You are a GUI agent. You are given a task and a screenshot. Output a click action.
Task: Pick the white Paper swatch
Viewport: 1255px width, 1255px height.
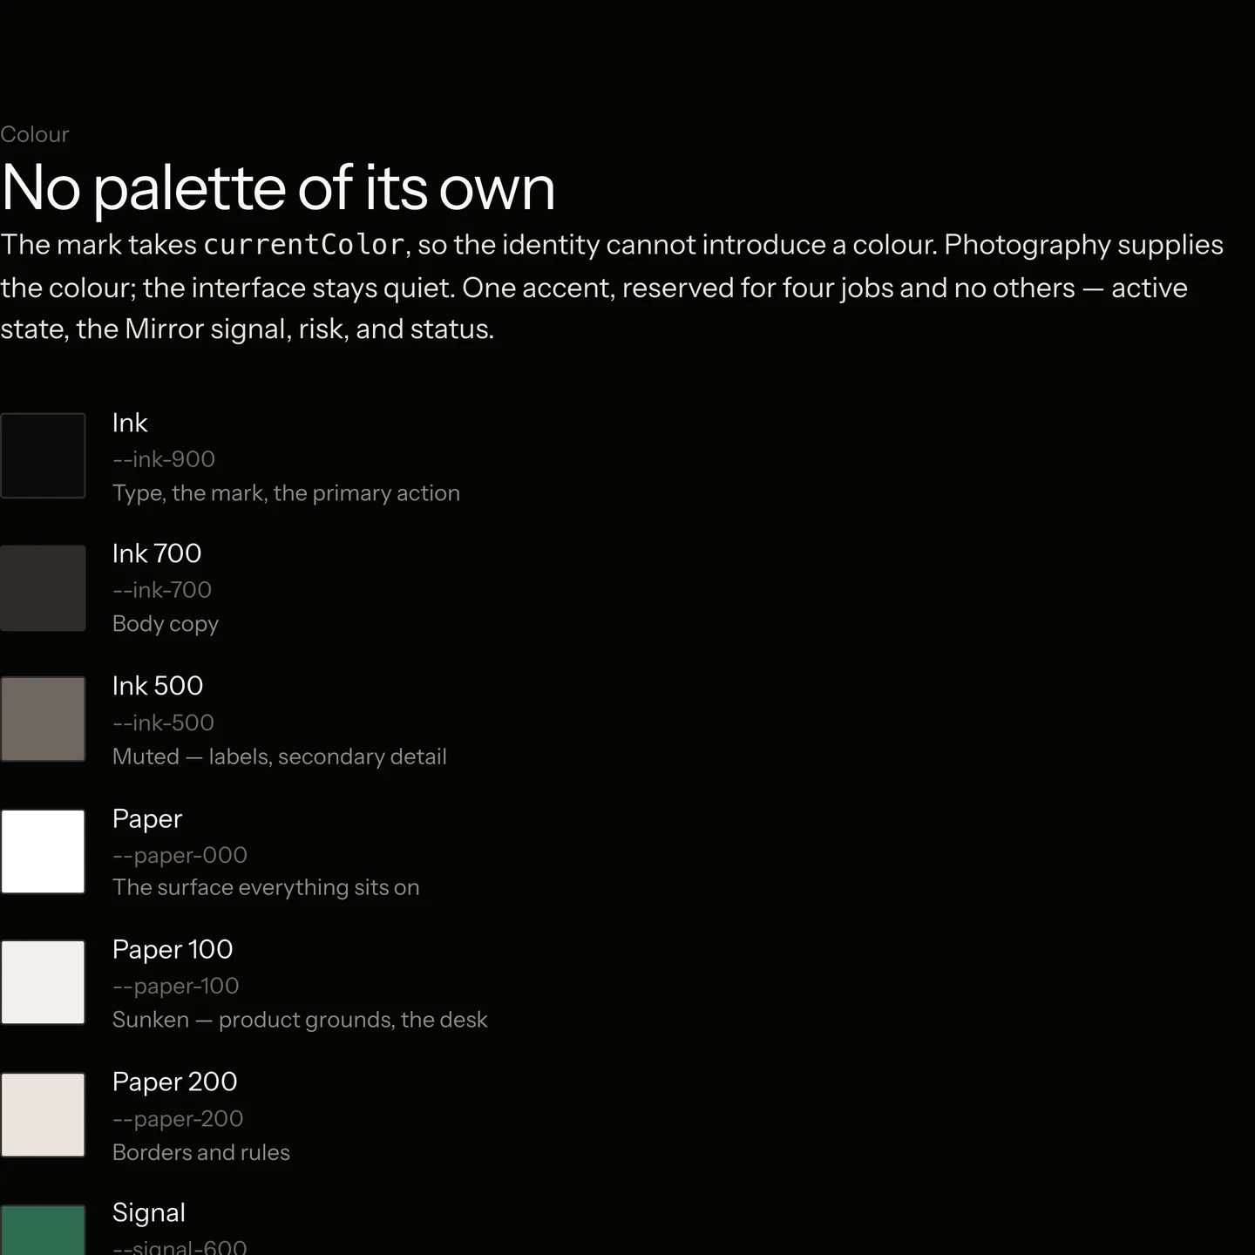click(x=43, y=851)
